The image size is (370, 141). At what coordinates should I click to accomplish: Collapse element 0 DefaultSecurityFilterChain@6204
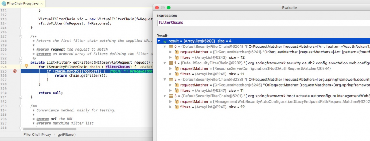point(165,47)
